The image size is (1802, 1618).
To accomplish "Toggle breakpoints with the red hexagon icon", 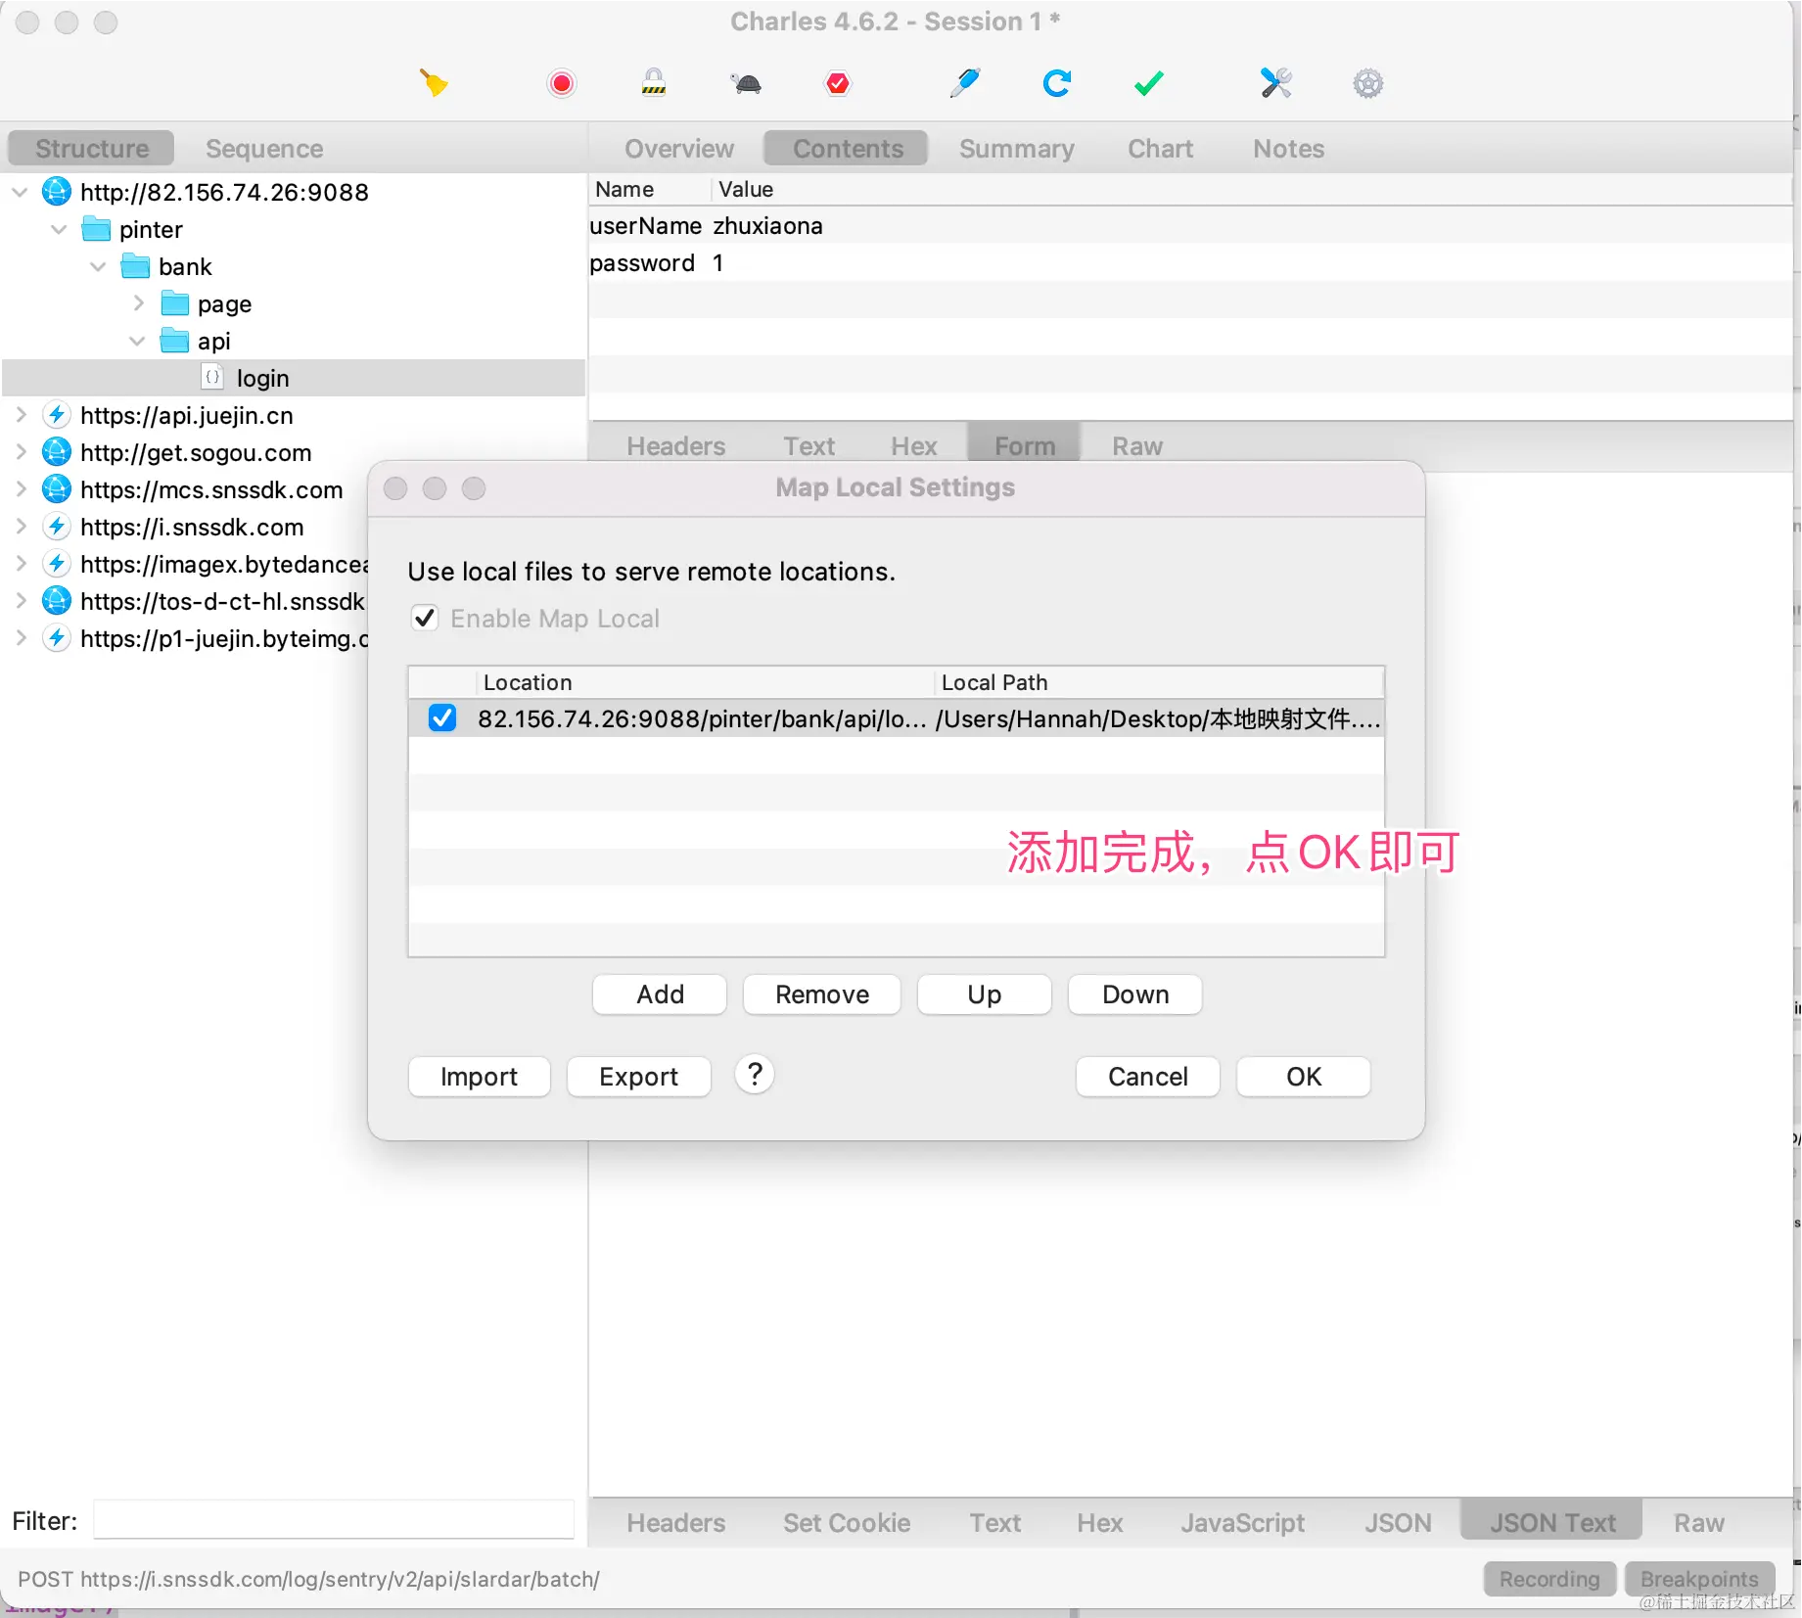I will point(838,83).
